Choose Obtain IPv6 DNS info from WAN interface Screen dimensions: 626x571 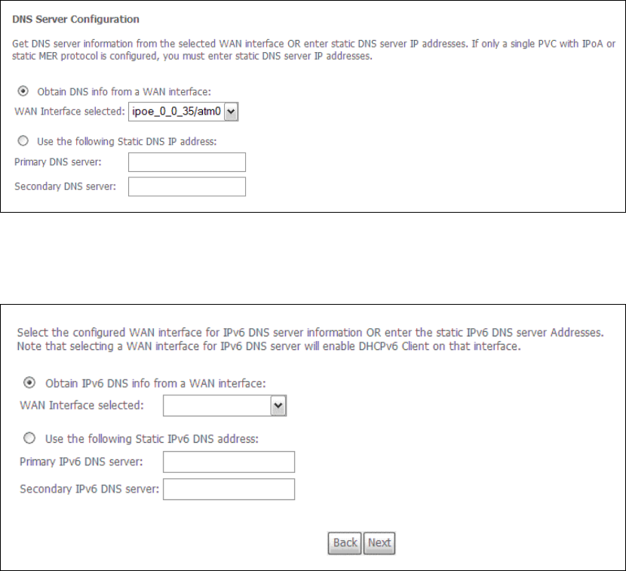click(x=29, y=383)
